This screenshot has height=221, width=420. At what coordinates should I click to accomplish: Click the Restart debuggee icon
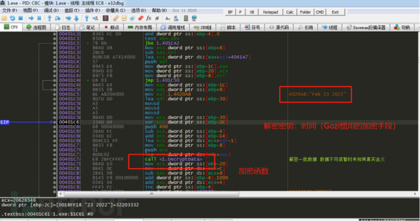(x=12, y=18)
